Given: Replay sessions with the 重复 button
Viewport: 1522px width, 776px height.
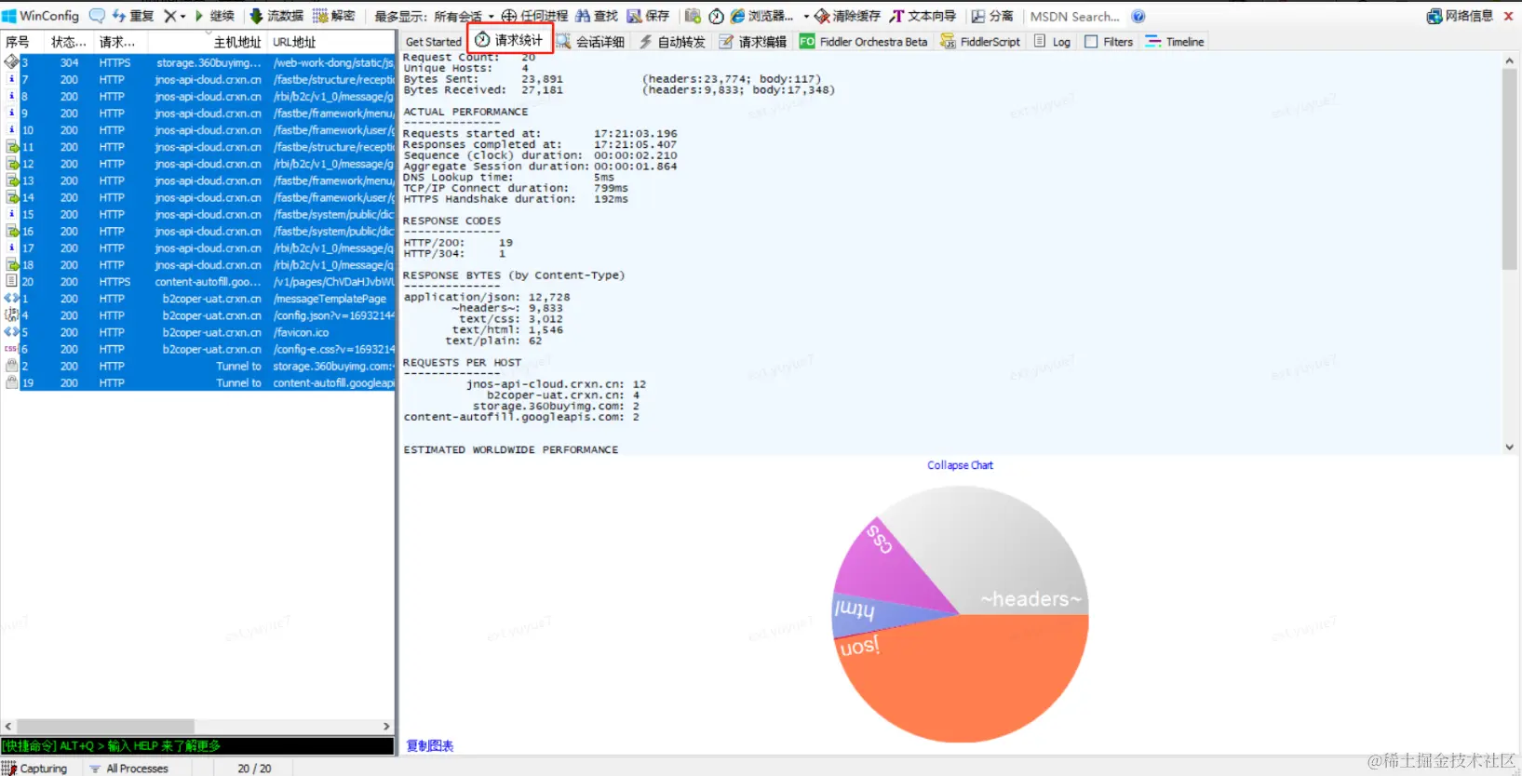Looking at the screenshot, I should coord(133,16).
